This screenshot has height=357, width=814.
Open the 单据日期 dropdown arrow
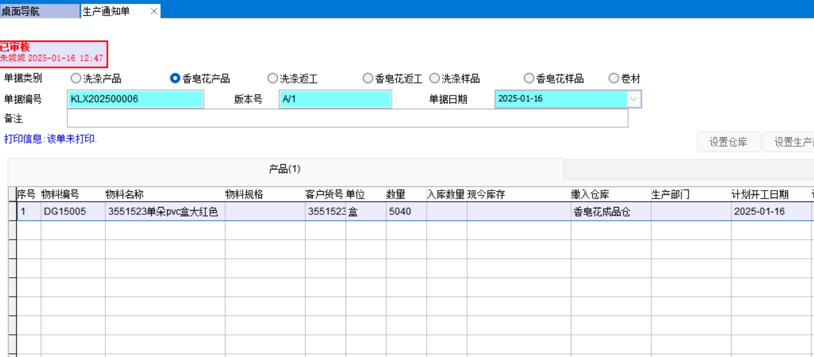point(634,99)
